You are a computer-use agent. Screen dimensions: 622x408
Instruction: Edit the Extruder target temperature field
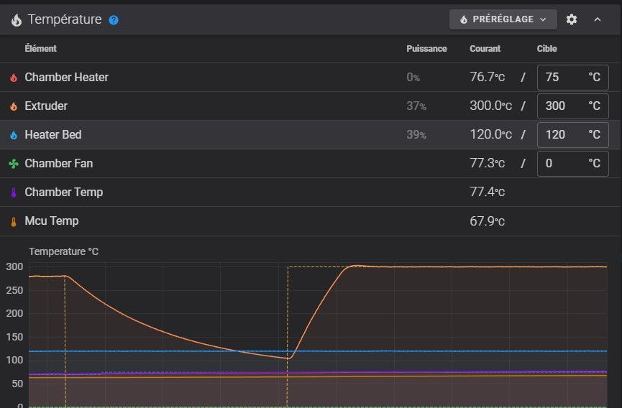tap(563, 106)
